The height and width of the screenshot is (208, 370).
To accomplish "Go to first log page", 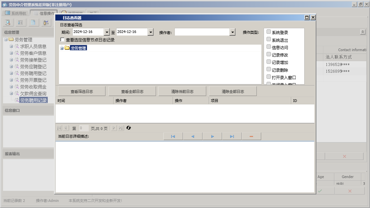I will click(59, 128).
